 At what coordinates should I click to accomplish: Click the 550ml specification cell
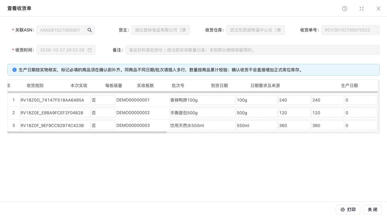[257, 125]
